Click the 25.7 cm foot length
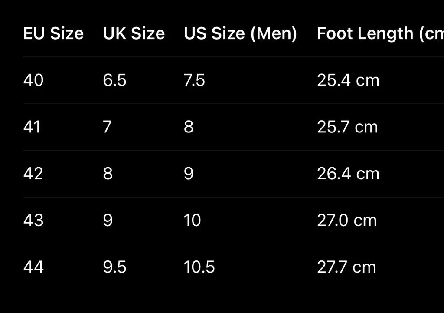The image size is (444, 313). point(347,127)
